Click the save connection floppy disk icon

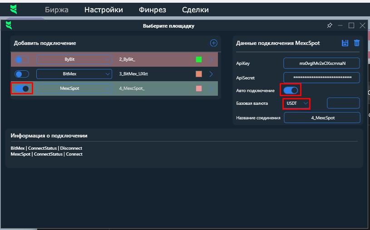(x=345, y=43)
